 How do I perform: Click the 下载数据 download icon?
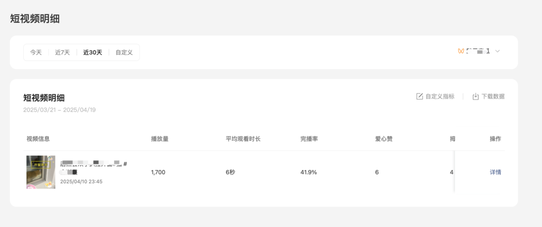pos(476,97)
